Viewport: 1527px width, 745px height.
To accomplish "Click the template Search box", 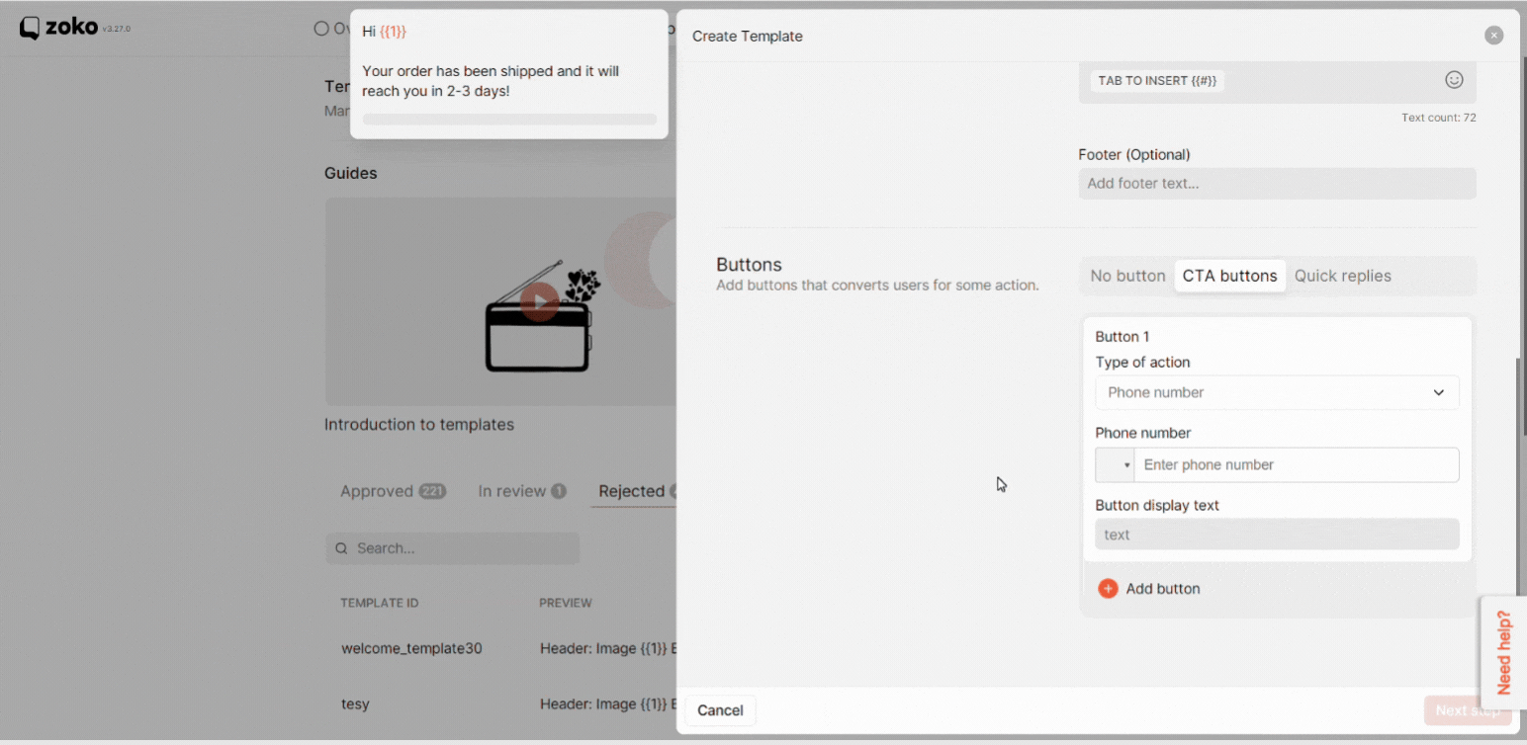I will click(x=453, y=548).
